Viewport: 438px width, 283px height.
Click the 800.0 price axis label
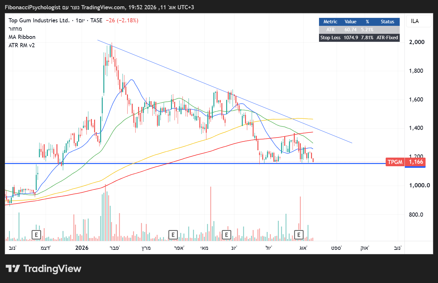[x=416, y=214]
